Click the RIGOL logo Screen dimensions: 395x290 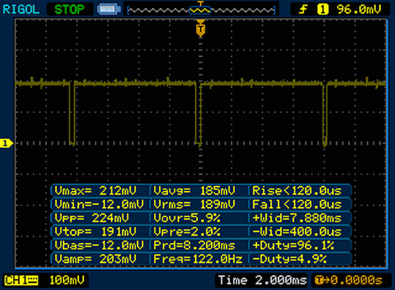coord(21,10)
